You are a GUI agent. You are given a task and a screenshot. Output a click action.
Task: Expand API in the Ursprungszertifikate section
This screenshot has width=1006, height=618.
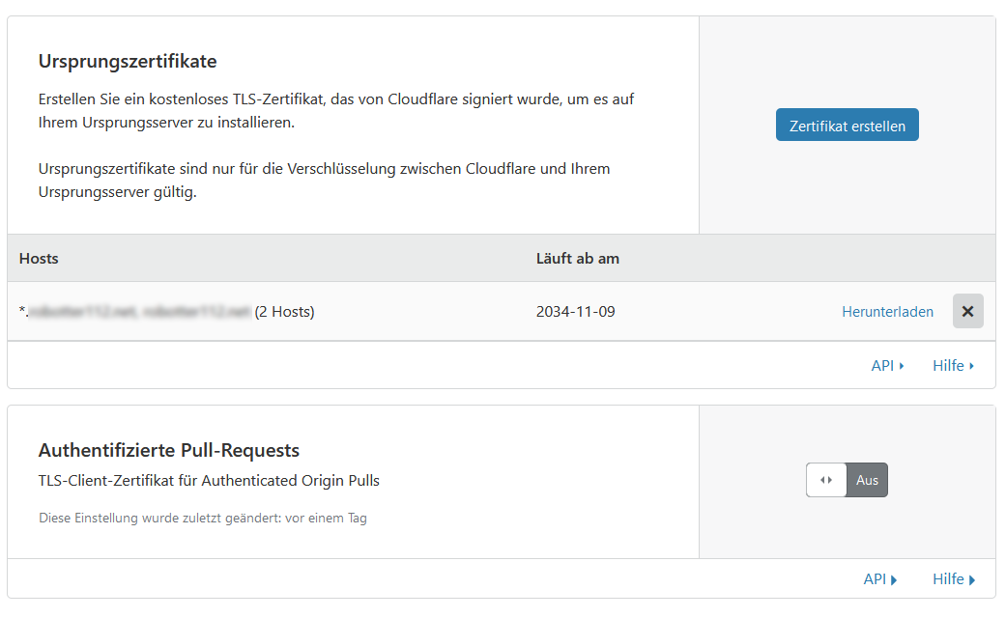tap(887, 366)
